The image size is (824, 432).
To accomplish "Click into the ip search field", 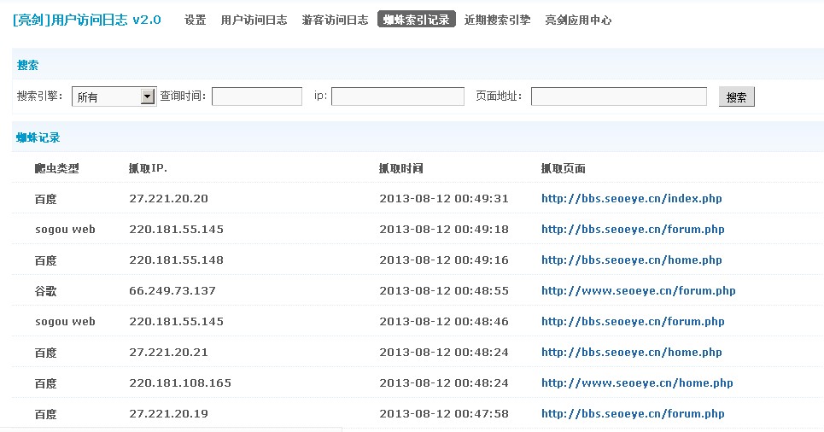I will tap(398, 96).
